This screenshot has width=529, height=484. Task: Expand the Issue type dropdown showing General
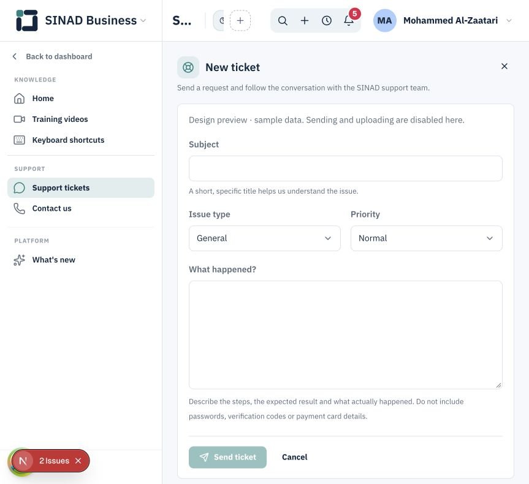(x=265, y=238)
